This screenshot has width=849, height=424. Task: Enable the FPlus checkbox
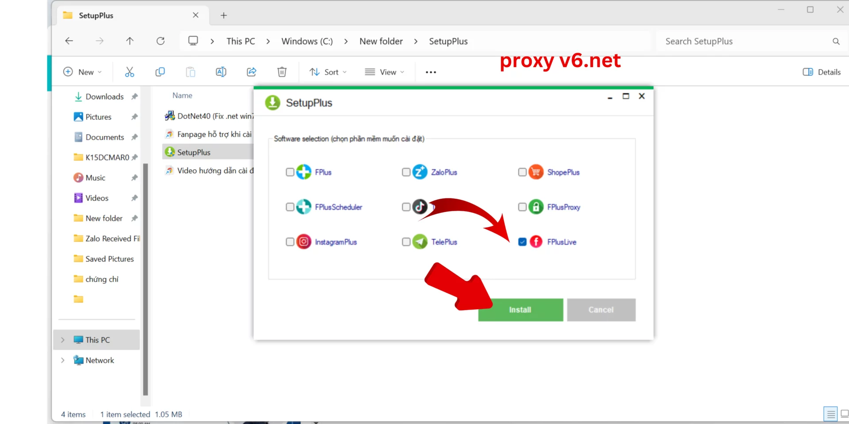(290, 172)
